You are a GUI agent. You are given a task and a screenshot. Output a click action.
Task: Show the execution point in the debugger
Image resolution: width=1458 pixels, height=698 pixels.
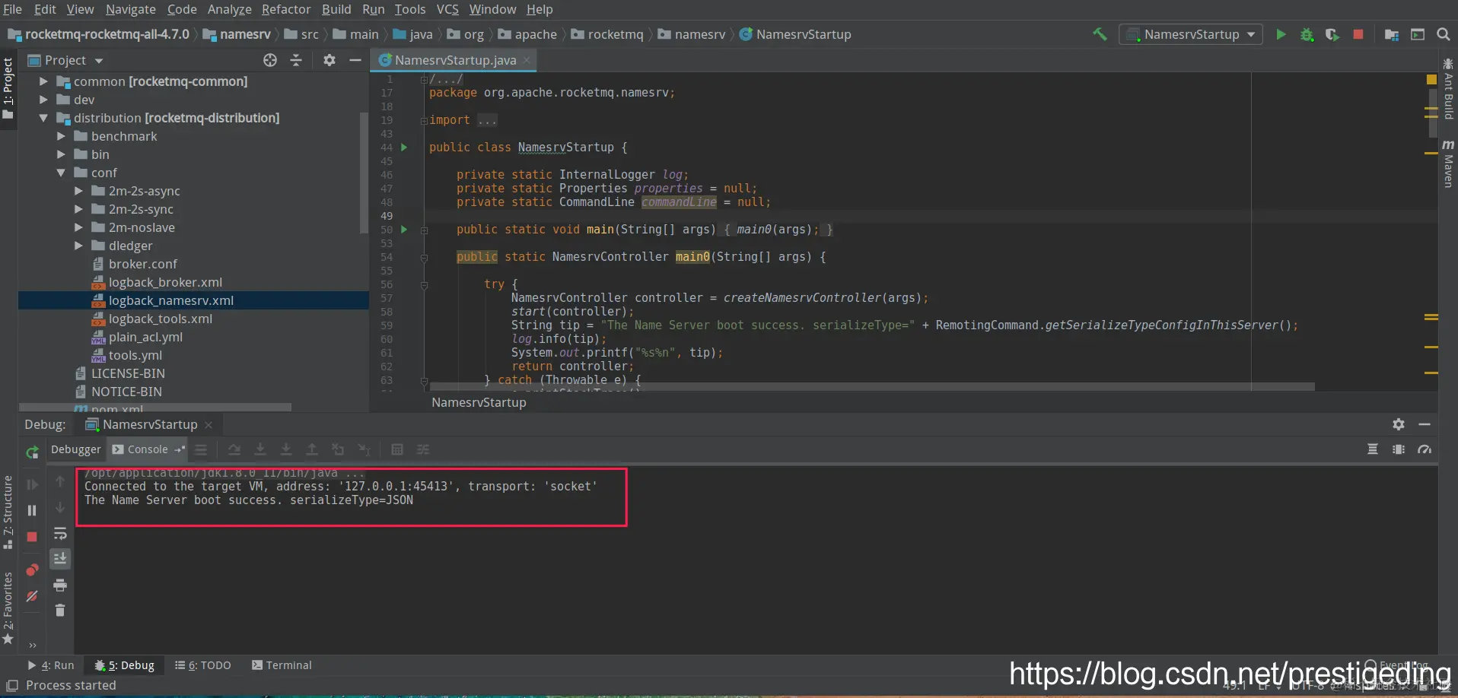click(x=201, y=449)
